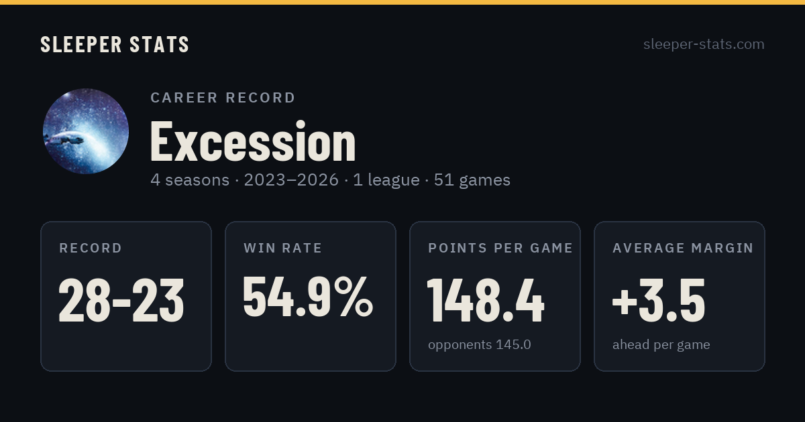Select the ahead per game caption

pyautogui.click(x=661, y=345)
